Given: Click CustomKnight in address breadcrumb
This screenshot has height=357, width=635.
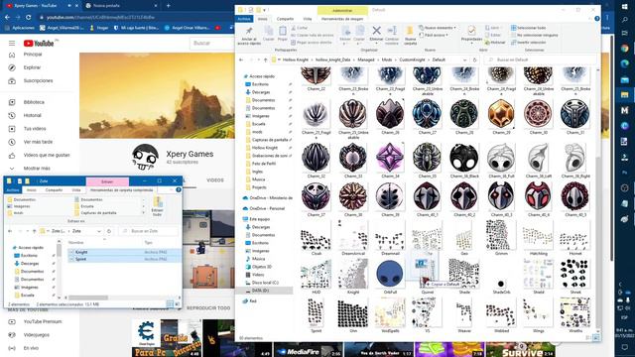Looking at the screenshot, I should click(x=413, y=59).
